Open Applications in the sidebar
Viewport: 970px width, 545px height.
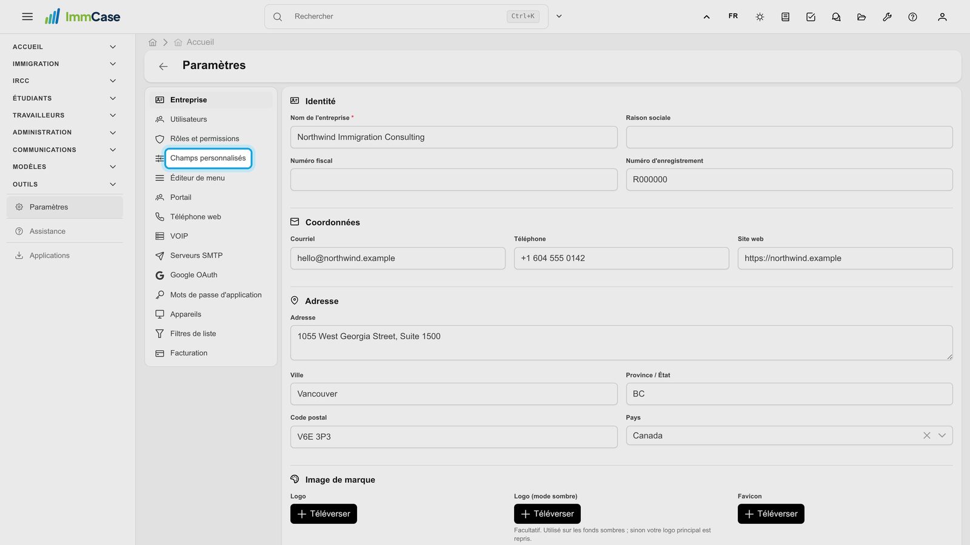point(65,256)
